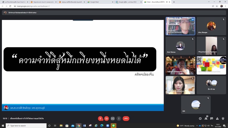Image resolution: width=228 pixels, height=128 pixels.
Task: Open the in-call chat panel
Action: coord(212,119)
